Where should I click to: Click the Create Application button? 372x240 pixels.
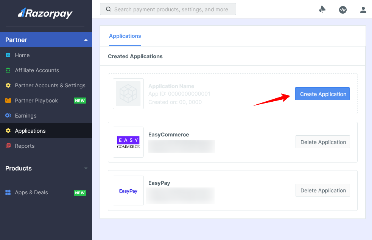click(322, 94)
